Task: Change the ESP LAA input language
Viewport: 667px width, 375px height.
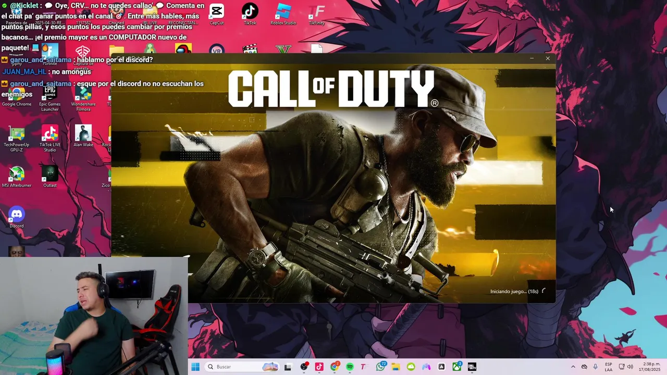Action: pos(609,367)
